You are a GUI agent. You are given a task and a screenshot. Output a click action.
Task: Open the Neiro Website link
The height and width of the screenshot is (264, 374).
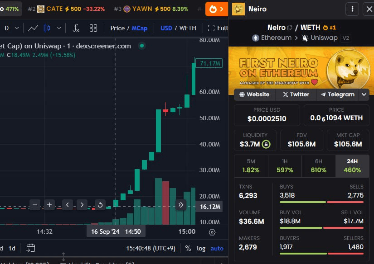tap(254, 94)
